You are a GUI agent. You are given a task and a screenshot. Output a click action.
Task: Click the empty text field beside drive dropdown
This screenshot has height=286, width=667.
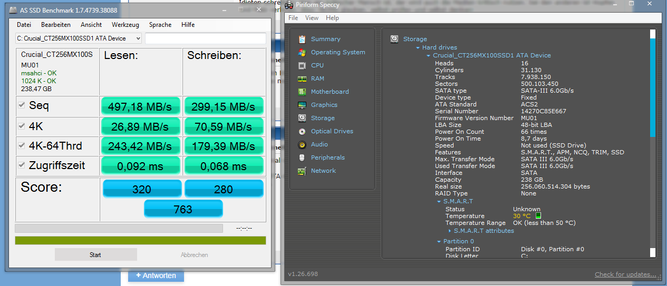click(x=206, y=38)
